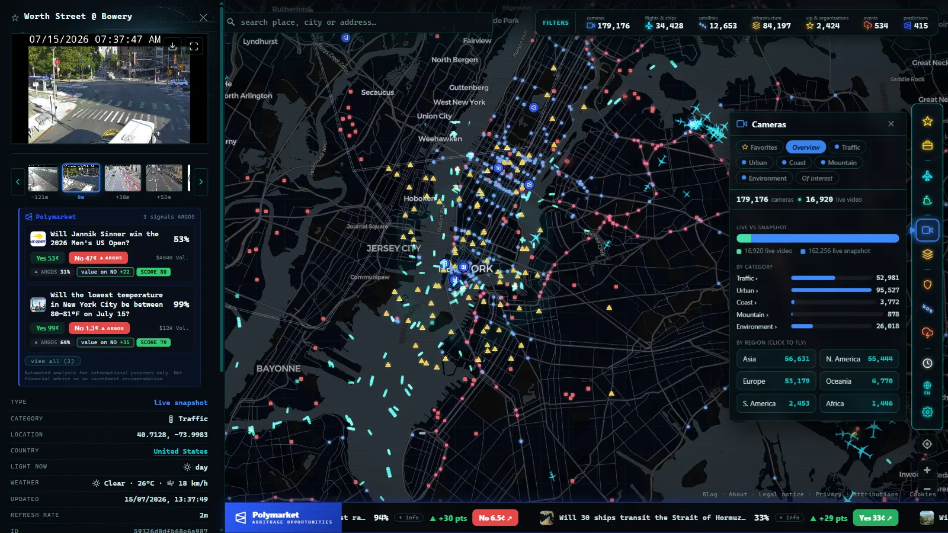948x533 pixels.
Task: Toggle Favorites filter chip in Cameras
Action: click(759, 147)
